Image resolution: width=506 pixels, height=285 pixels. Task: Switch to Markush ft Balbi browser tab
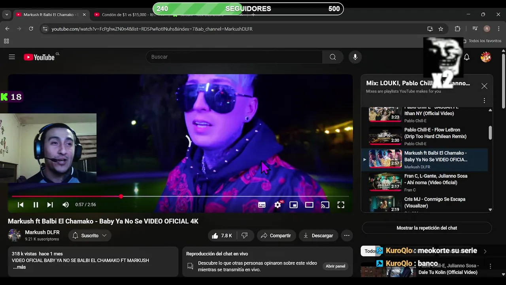point(51,15)
